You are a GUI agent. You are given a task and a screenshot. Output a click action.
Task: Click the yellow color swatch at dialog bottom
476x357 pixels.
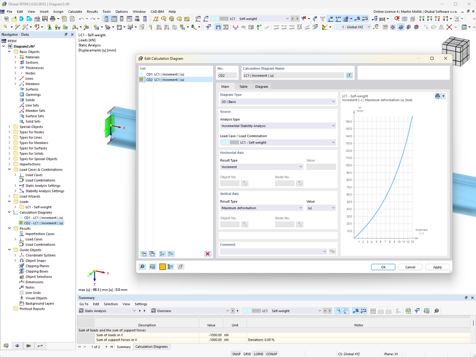click(x=161, y=266)
